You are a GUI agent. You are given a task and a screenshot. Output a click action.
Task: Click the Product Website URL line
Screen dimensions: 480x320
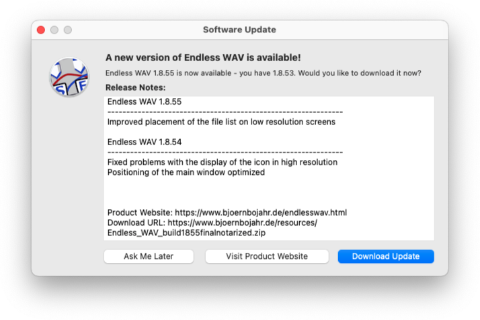[227, 212]
